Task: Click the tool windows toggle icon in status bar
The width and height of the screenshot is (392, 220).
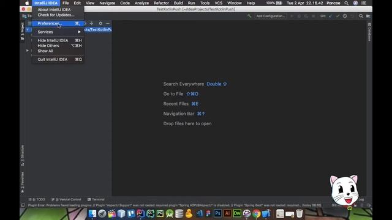Action: click(23, 205)
